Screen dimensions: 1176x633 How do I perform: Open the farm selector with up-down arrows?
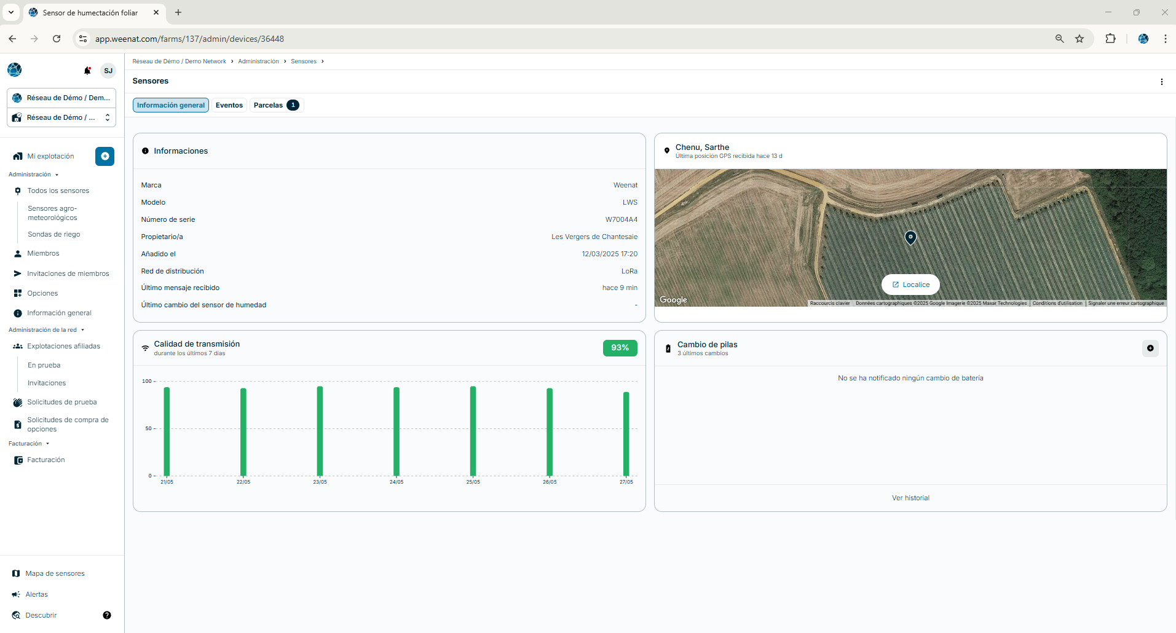(61, 117)
